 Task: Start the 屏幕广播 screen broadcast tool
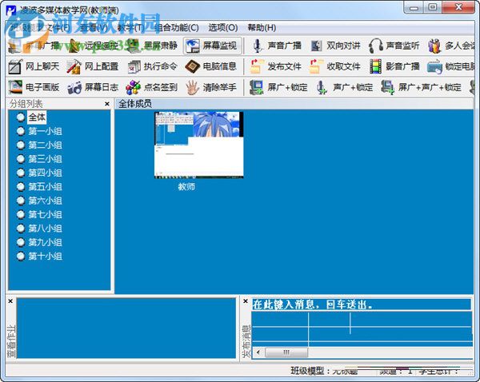tap(33, 46)
